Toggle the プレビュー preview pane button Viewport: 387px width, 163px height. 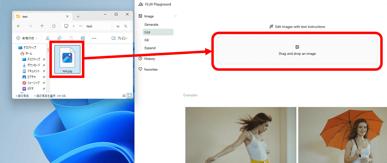point(119,38)
